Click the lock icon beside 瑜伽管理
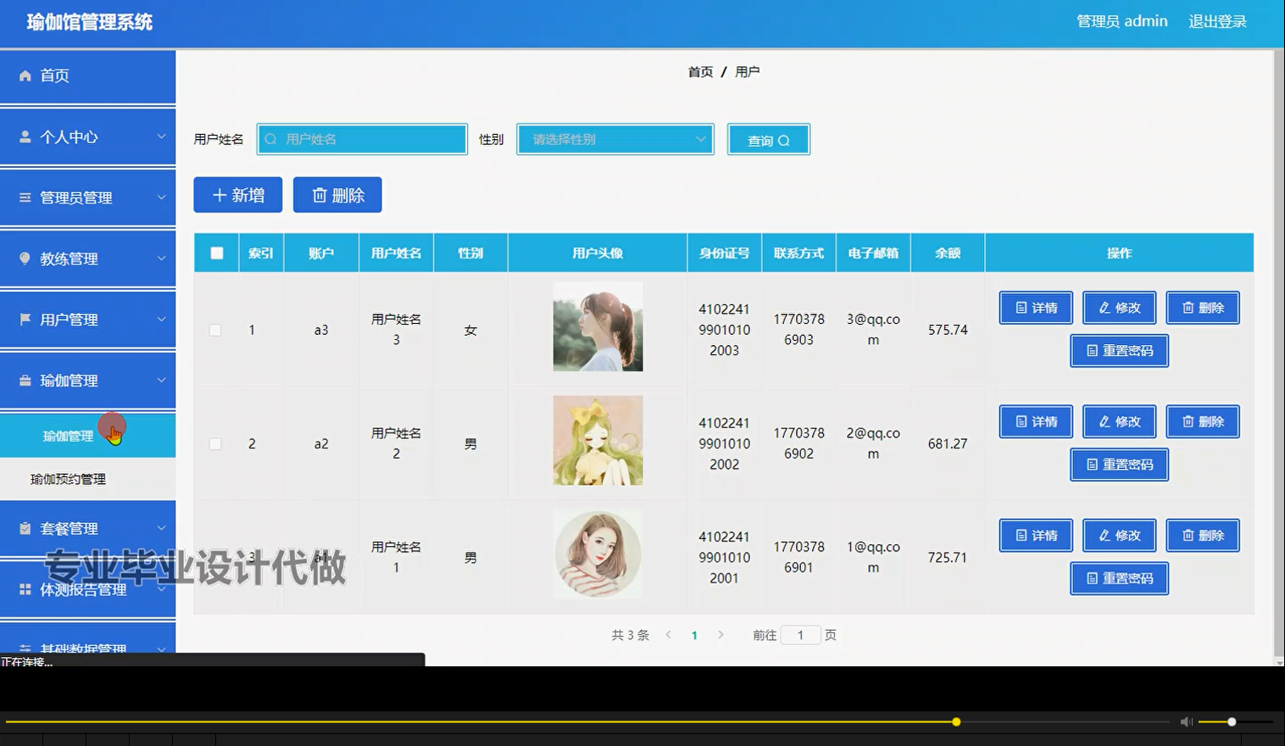 coord(24,380)
